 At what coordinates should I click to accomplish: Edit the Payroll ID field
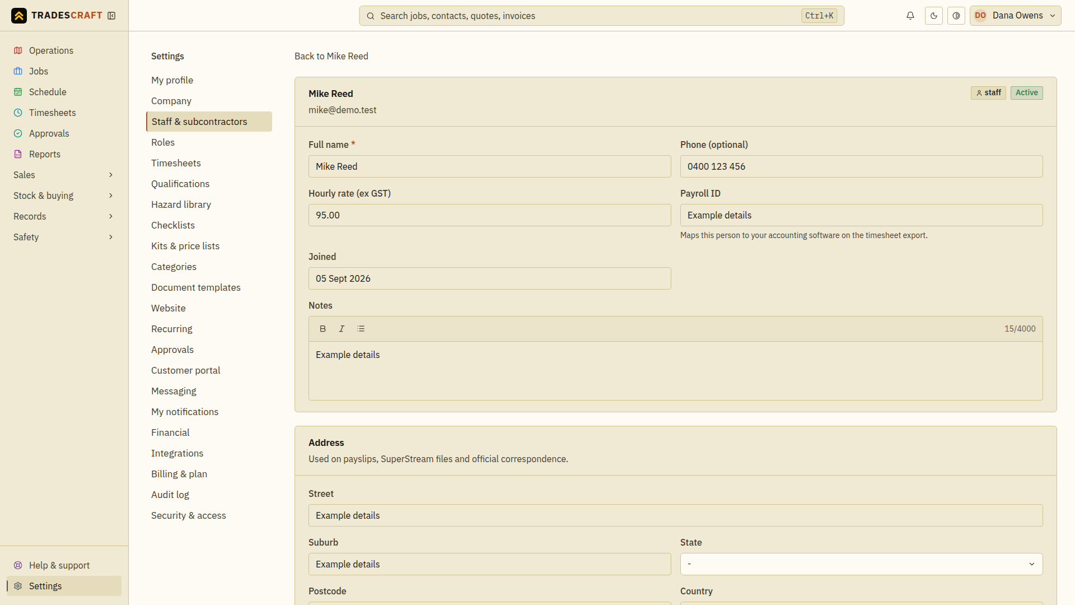point(861,215)
